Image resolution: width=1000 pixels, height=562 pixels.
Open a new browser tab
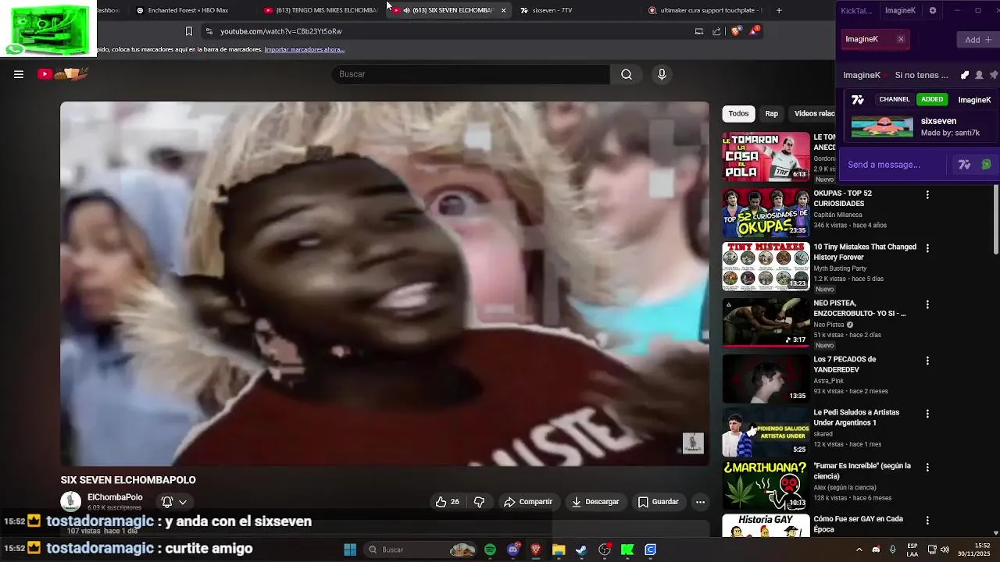779,10
